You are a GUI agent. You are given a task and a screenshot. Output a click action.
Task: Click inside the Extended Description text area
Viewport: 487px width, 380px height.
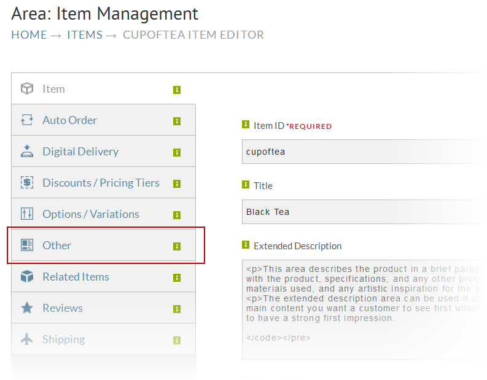364,310
